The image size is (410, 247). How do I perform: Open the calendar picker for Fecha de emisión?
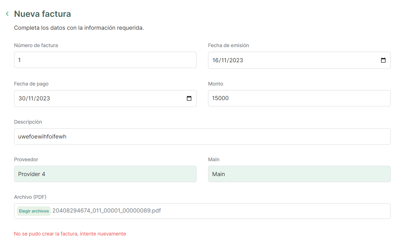pos(383,60)
